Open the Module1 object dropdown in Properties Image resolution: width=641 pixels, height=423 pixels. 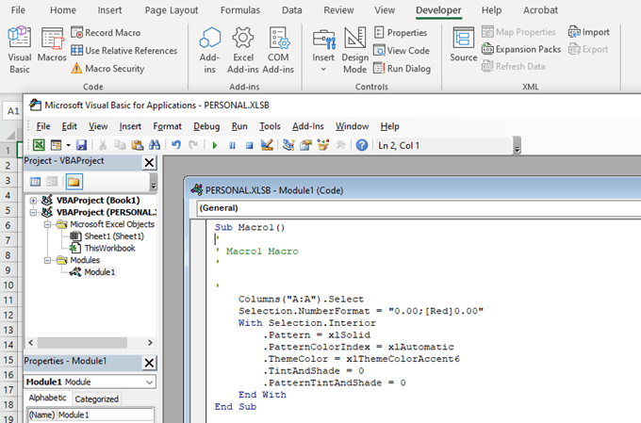pos(150,382)
